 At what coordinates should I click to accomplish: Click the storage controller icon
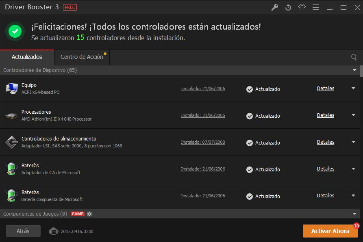(11, 142)
